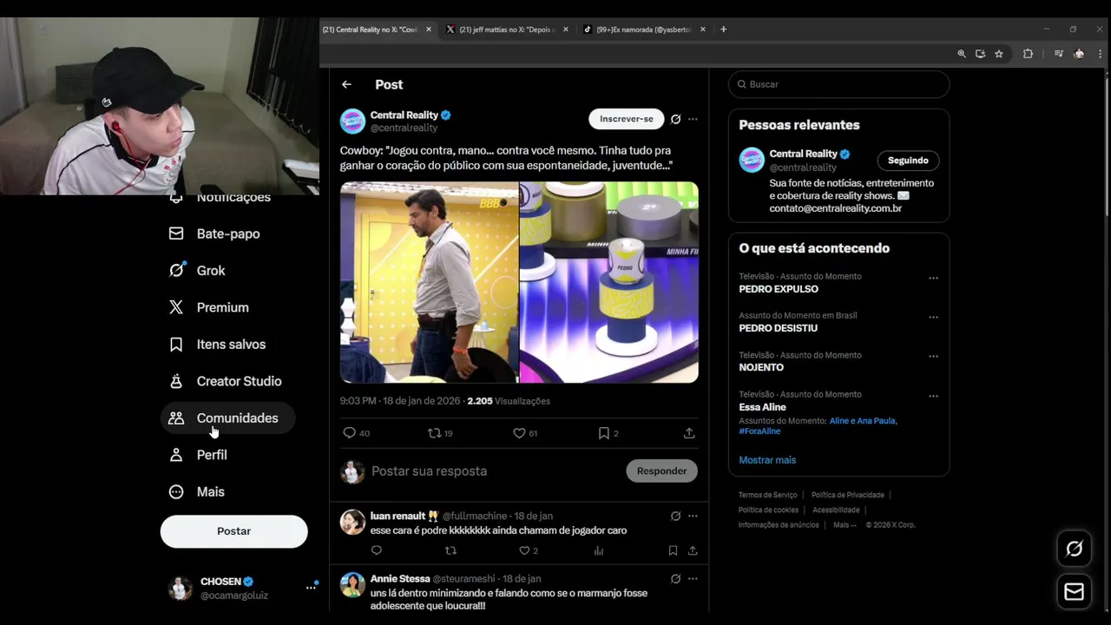This screenshot has width=1111, height=625.
Task: View analytics of luan renault's comment
Action: click(599, 550)
